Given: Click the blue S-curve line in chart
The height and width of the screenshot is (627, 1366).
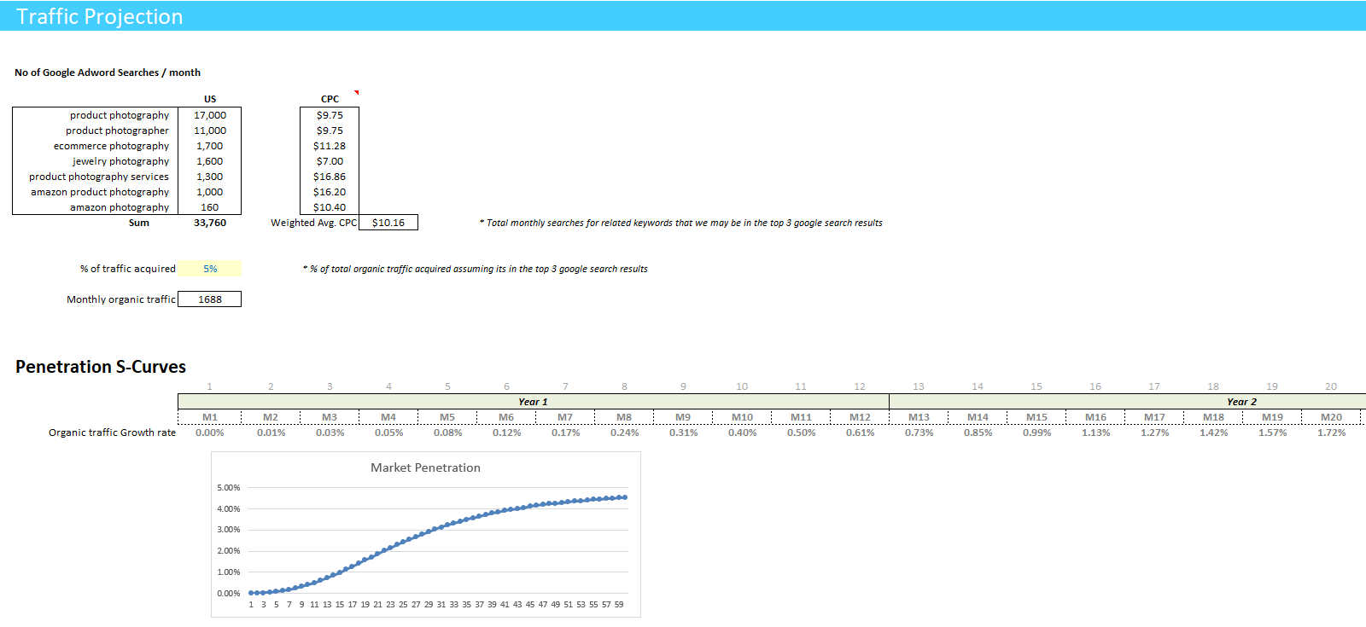Looking at the screenshot, I should 438,526.
